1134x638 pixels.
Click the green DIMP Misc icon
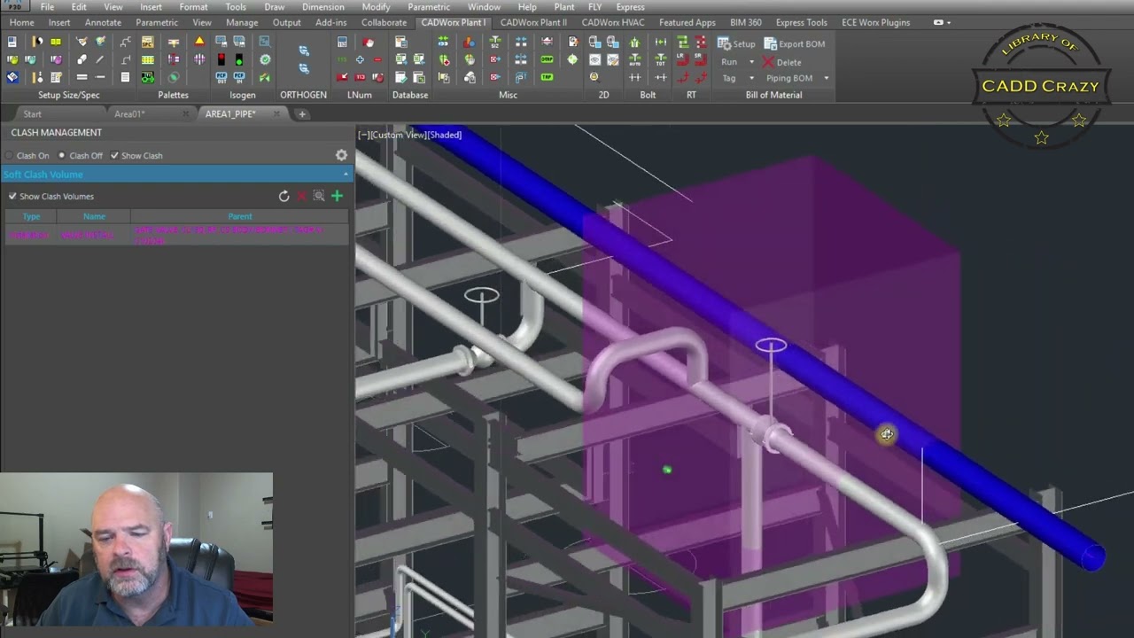pyautogui.click(x=547, y=59)
